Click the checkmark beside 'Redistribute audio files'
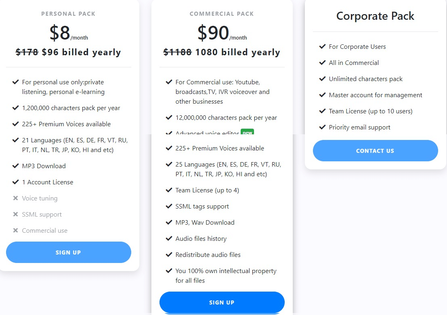 (x=169, y=255)
